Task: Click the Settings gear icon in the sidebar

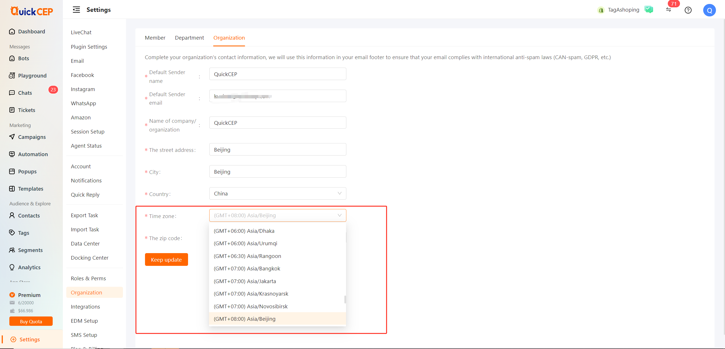Action: click(13, 339)
